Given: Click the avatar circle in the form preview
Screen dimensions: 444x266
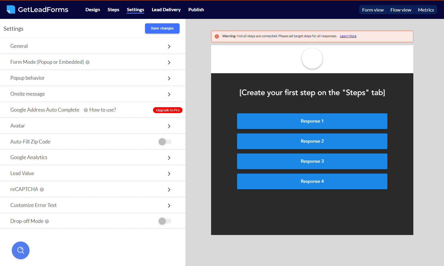Looking at the screenshot, I should click(312, 58).
